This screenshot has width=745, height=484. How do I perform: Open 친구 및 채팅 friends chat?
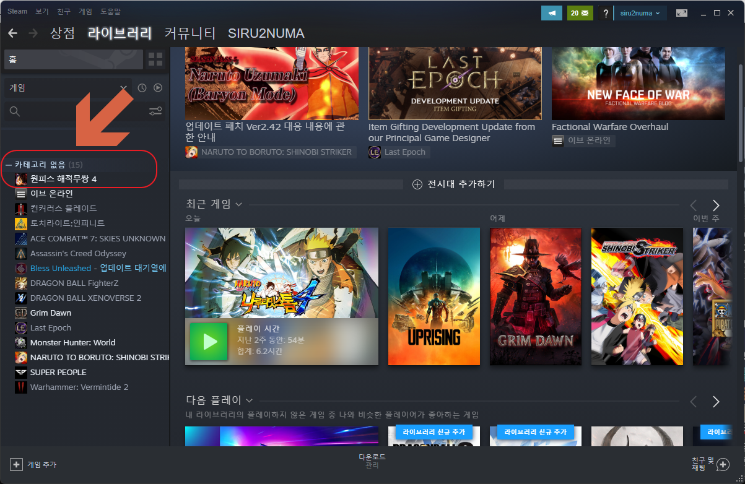710,464
